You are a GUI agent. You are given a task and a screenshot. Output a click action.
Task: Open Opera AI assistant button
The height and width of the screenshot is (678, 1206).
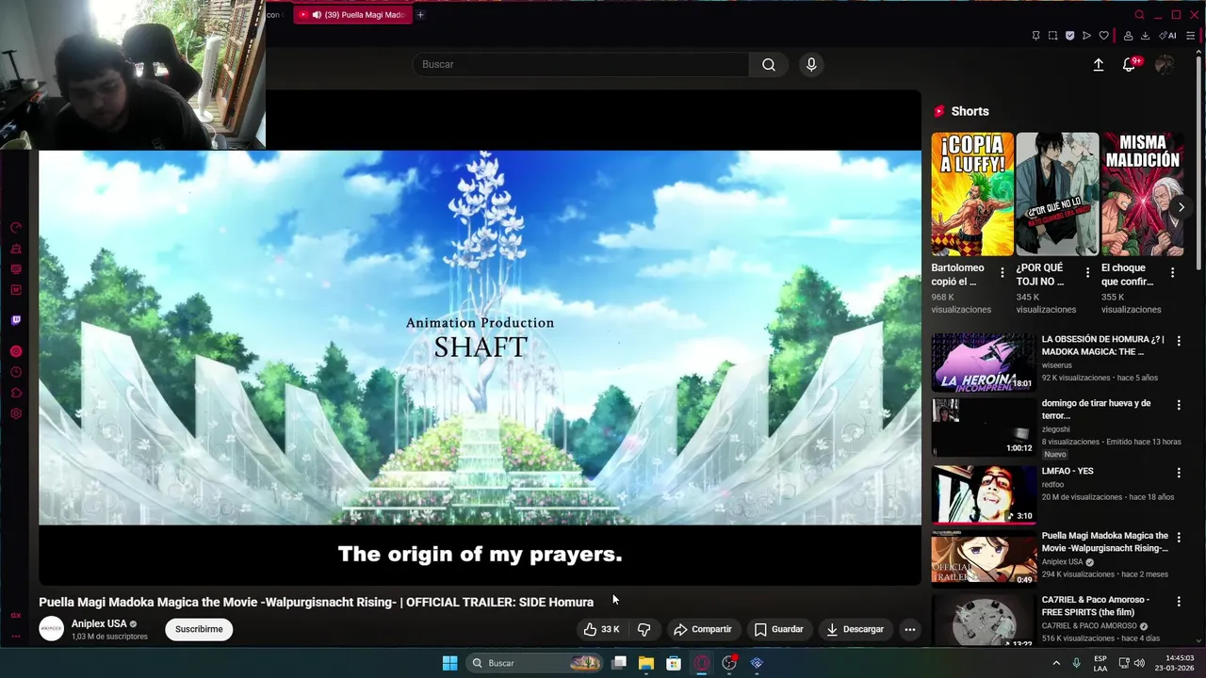pyautogui.click(x=1168, y=36)
